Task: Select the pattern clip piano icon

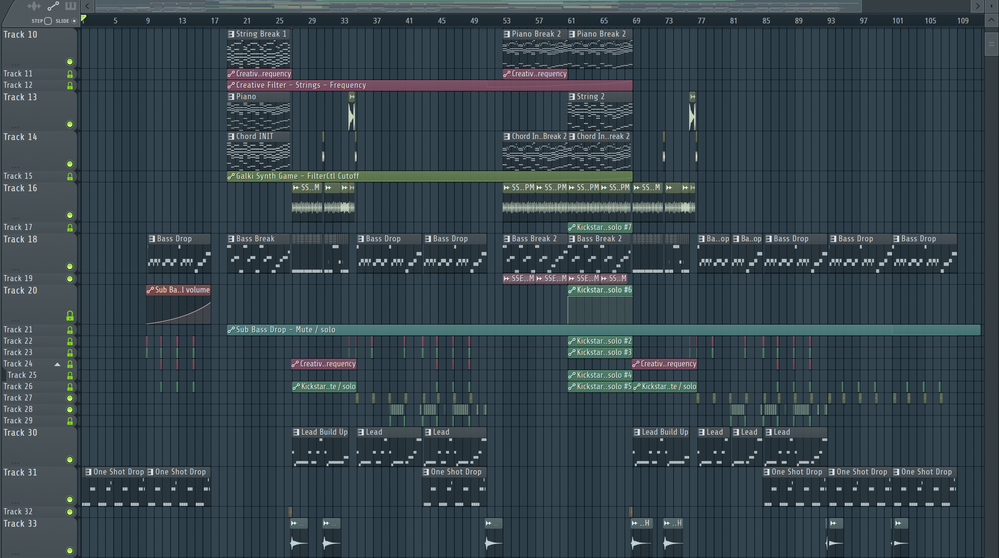Action: (70, 6)
